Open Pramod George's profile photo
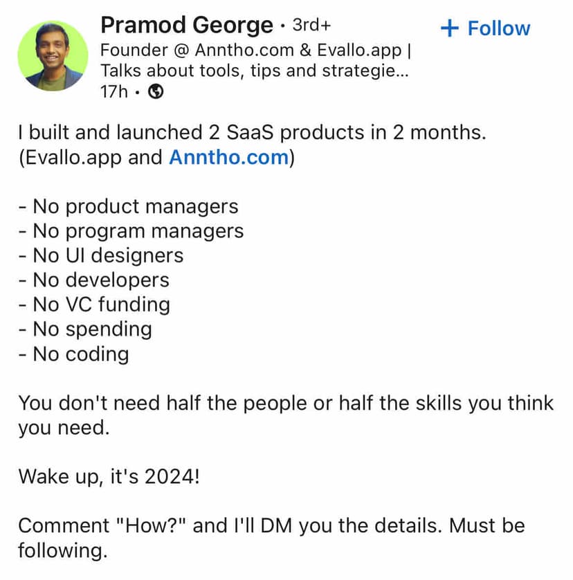The image size is (573, 580). tap(52, 55)
